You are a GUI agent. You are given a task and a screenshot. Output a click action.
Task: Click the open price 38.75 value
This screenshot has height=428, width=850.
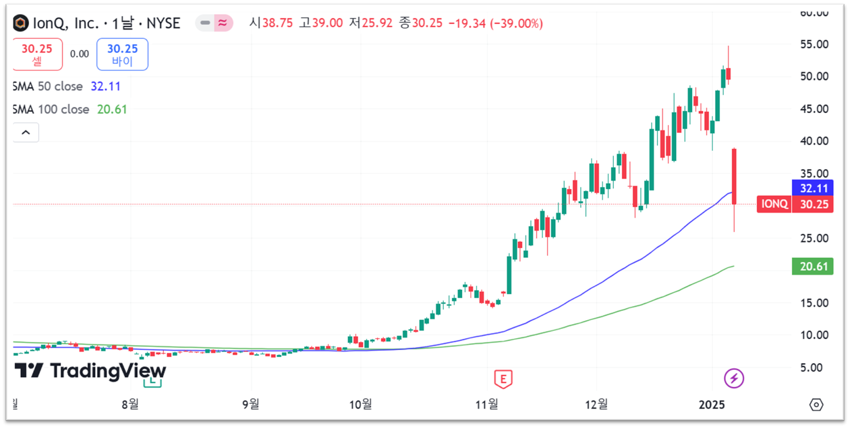click(278, 23)
